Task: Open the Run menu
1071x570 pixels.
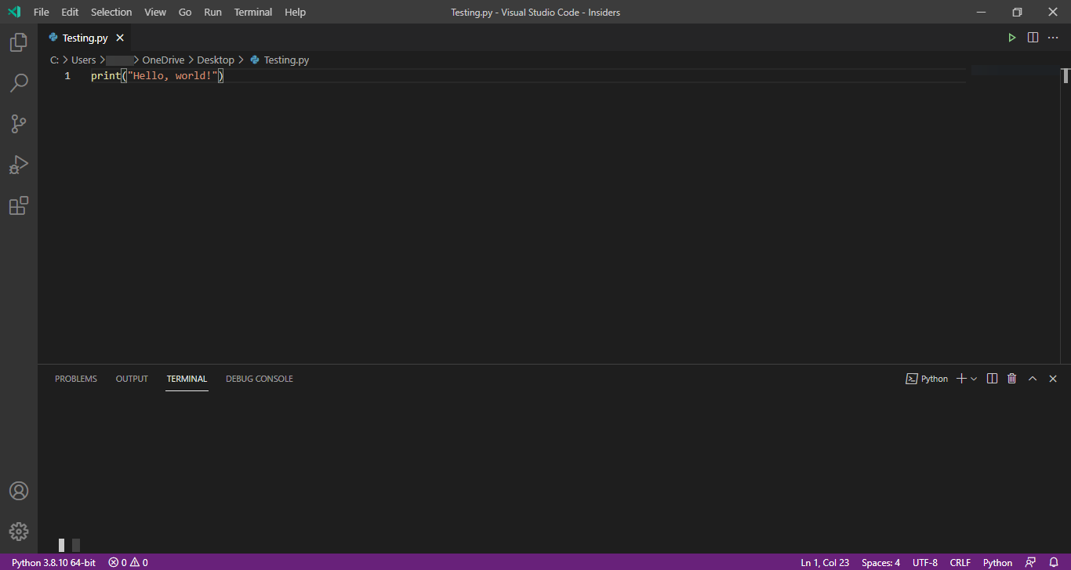Action: [x=212, y=12]
